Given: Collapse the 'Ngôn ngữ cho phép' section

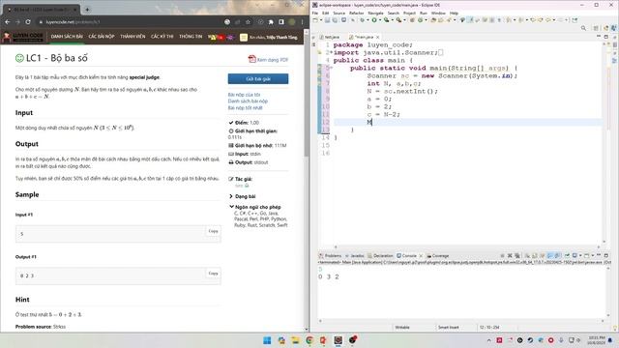Looking at the screenshot, I should 254,207.
